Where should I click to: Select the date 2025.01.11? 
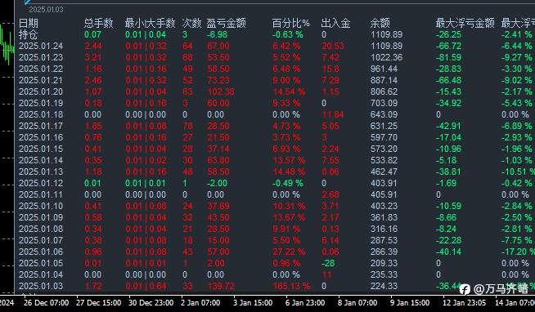tap(41, 194)
